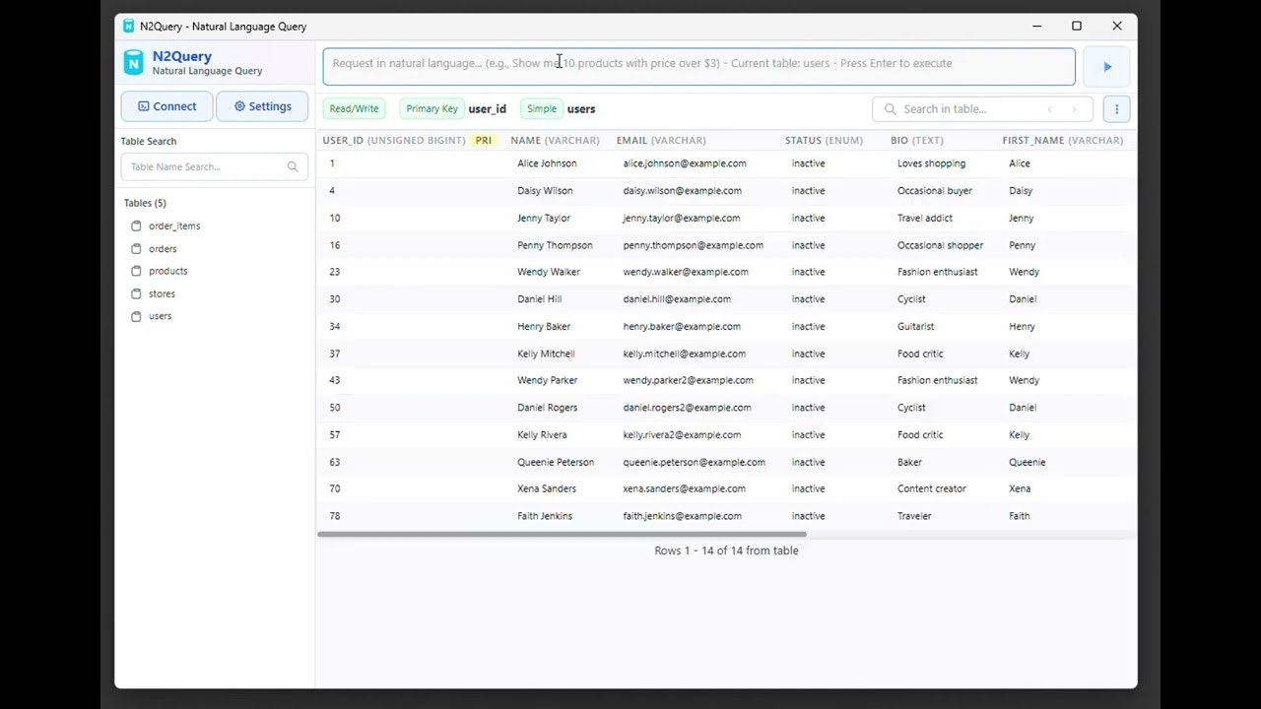Viewport: 1261px width, 709px height.
Task: Click the orders table icon
Action: click(x=137, y=248)
